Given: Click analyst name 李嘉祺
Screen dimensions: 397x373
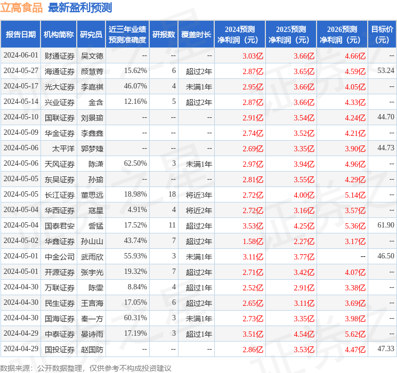Looking at the screenshot, I should click(92, 87).
